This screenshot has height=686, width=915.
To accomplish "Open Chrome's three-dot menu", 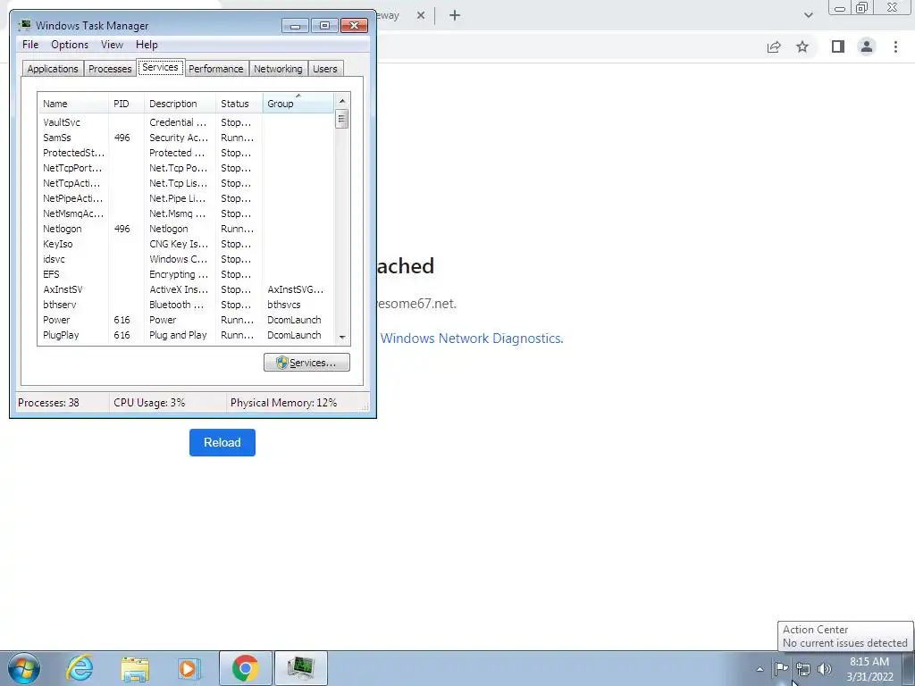I will tap(895, 46).
